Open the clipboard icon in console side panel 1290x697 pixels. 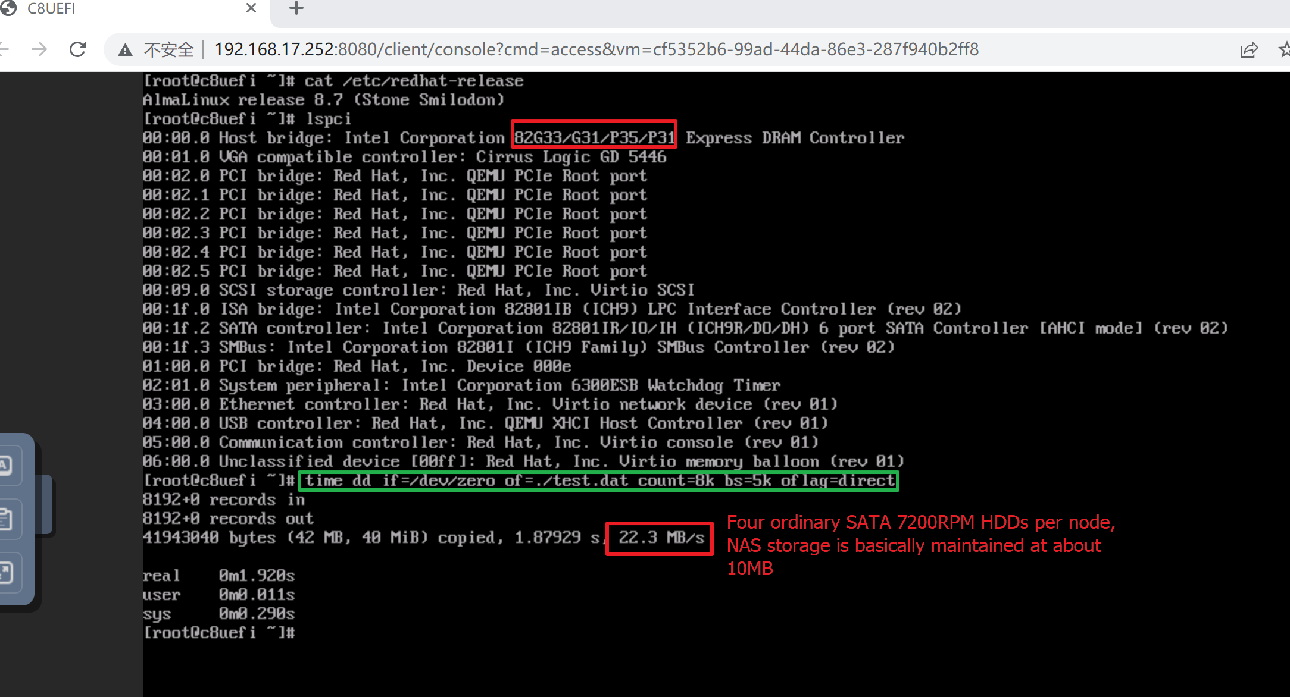pos(6,519)
